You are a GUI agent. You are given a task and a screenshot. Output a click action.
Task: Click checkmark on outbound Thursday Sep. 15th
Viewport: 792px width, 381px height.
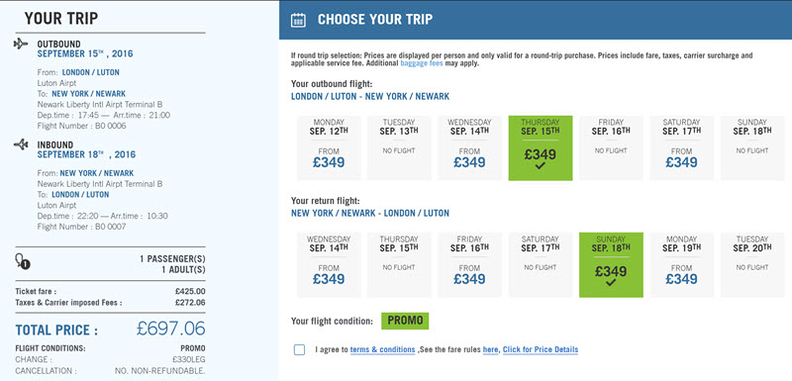540,165
